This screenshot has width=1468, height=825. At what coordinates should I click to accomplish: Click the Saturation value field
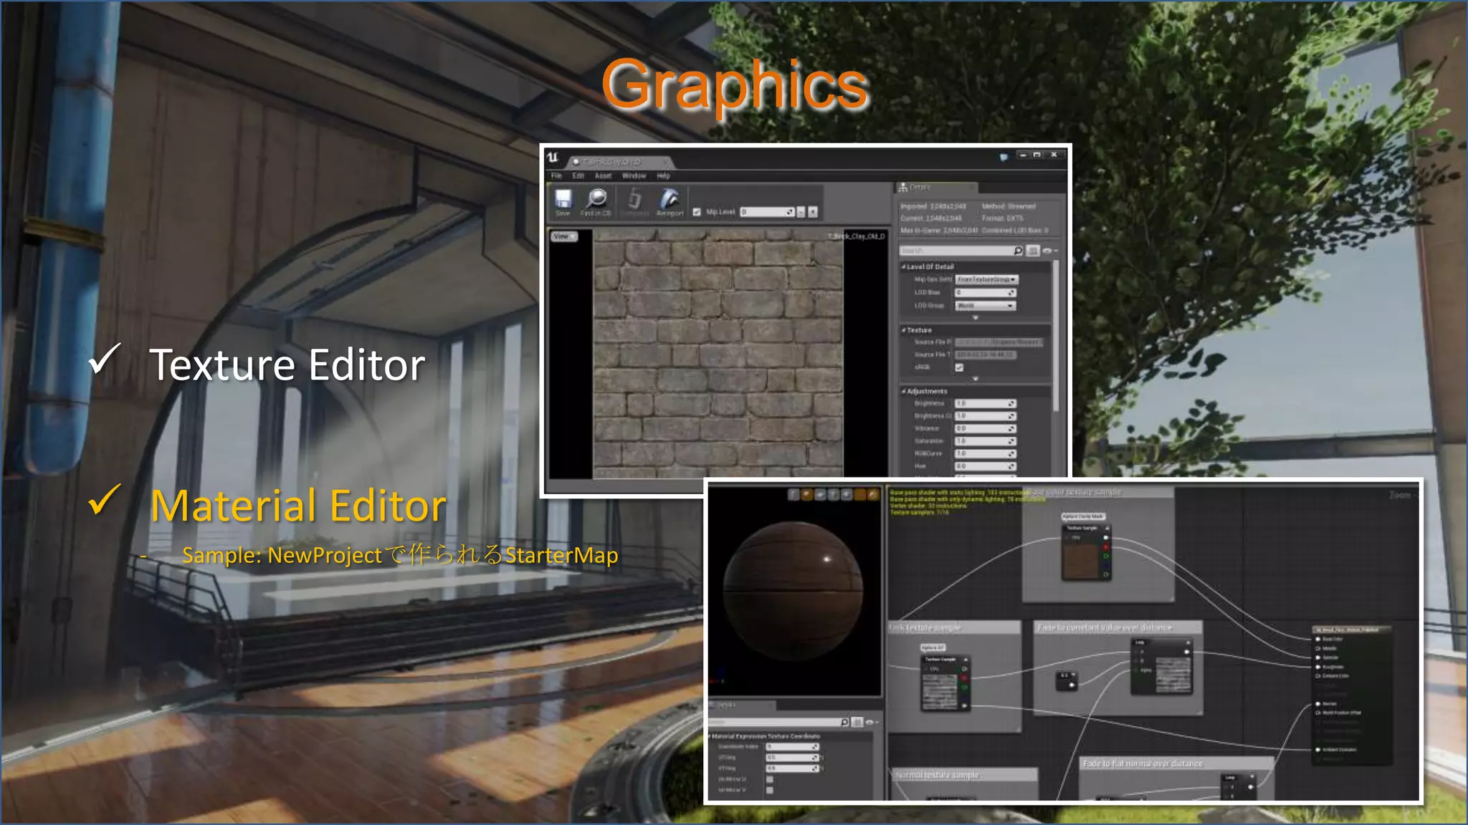(x=986, y=441)
